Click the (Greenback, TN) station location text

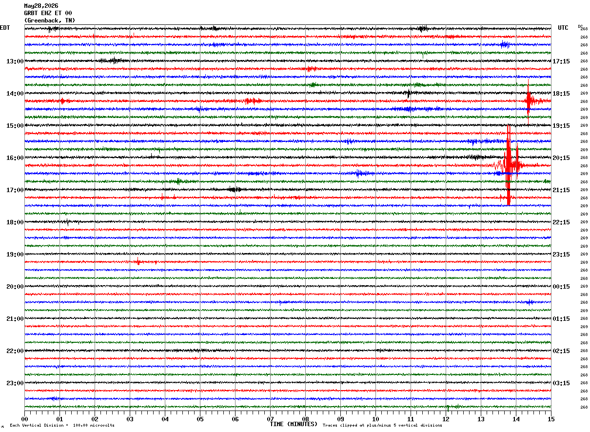50,20
